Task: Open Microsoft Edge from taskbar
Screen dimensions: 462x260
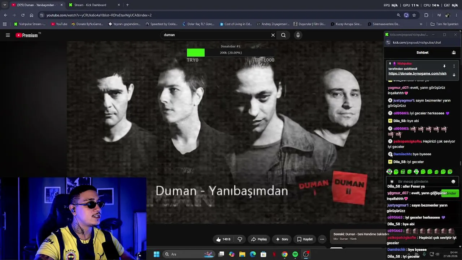Action: point(253,254)
